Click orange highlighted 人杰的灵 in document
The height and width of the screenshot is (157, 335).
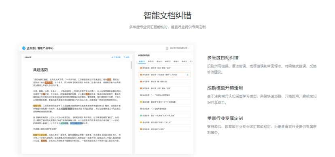coord(49,82)
